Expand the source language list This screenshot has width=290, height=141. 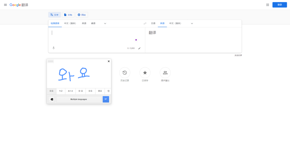click(x=105, y=23)
